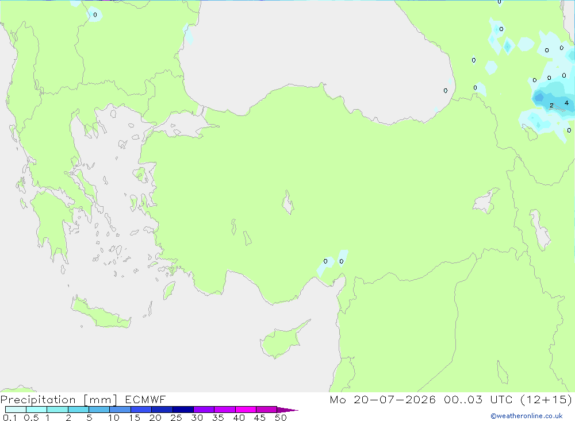Click the '4' precipitation value on the map
The height and width of the screenshot is (421, 575).
566,103
